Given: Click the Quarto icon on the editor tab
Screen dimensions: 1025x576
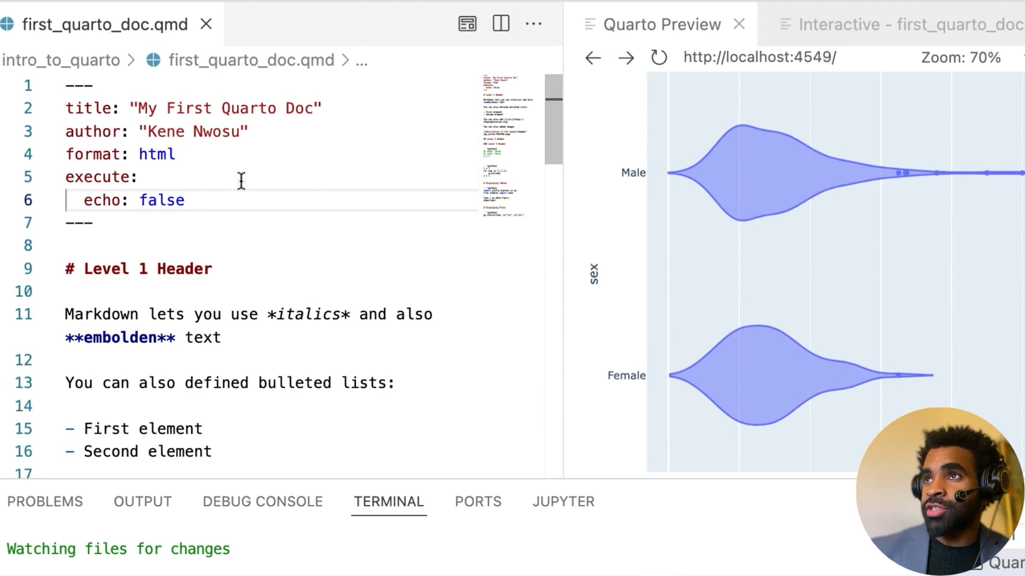Looking at the screenshot, I should [x=7, y=24].
